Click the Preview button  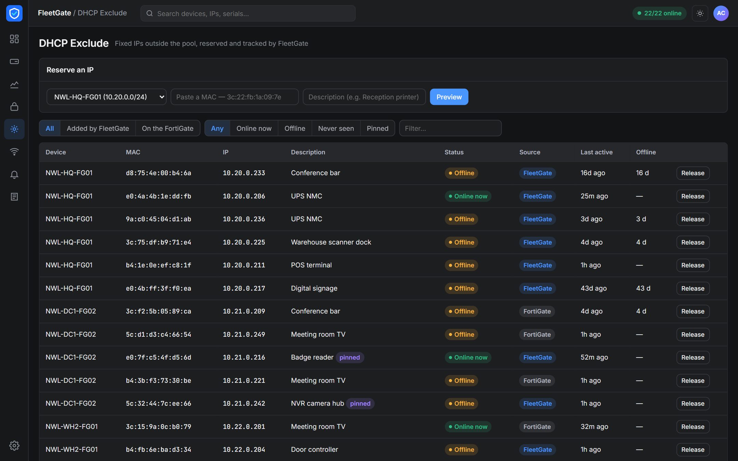tap(449, 97)
